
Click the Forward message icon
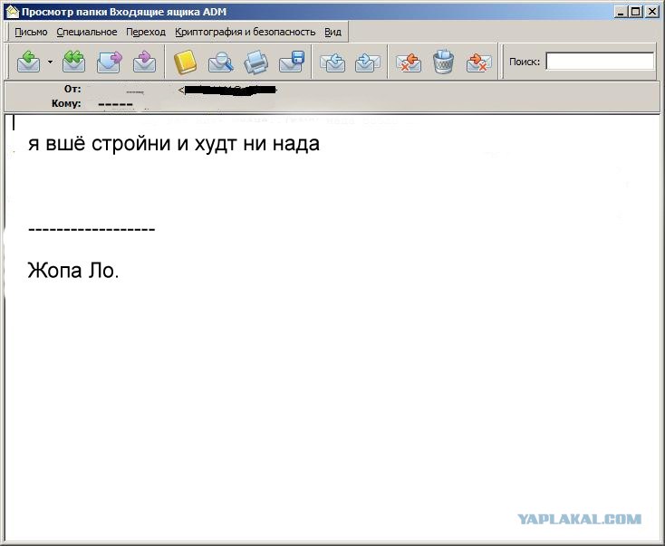pos(110,62)
